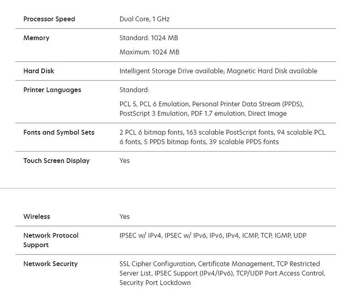Click the Hard Disk row label
342x294 pixels.
(39, 71)
